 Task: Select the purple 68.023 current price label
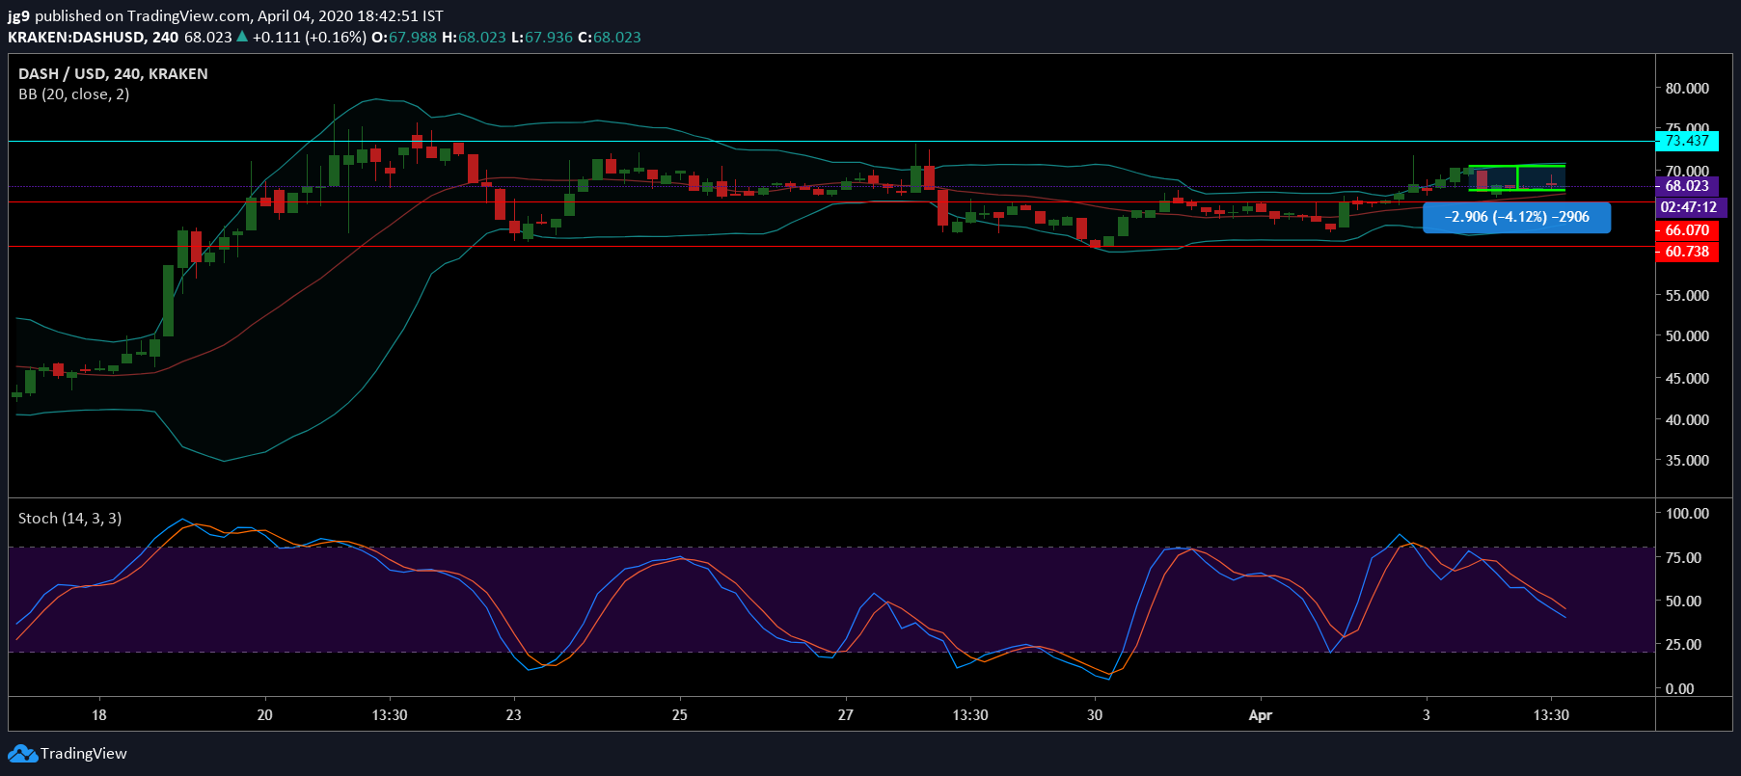pyautogui.click(x=1687, y=186)
